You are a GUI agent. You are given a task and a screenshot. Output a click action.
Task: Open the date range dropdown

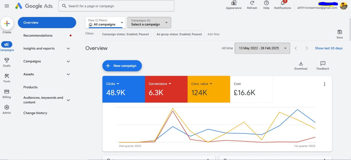pyautogui.click(x=262, y=48)
